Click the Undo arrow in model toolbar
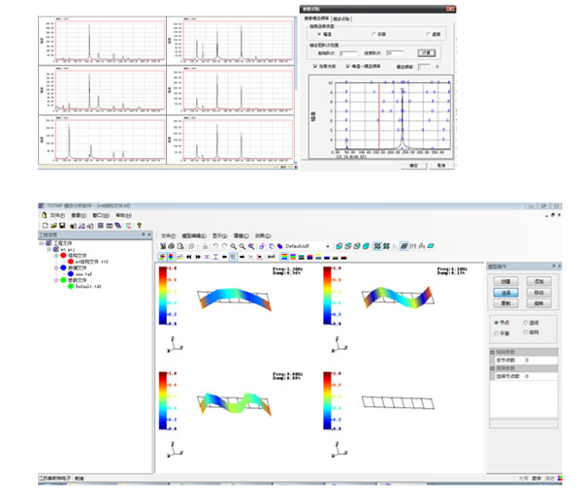The image size is (582, 504). [x=214, y=245]
